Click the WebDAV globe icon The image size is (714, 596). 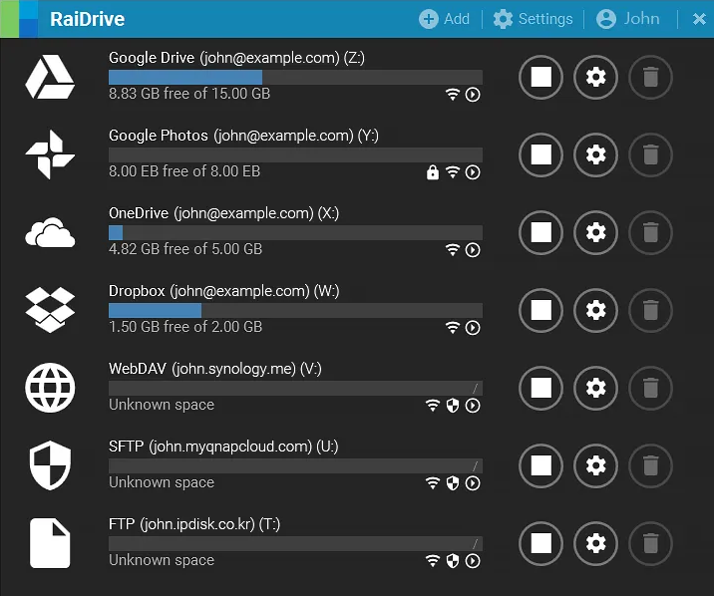tap(50, 388)
